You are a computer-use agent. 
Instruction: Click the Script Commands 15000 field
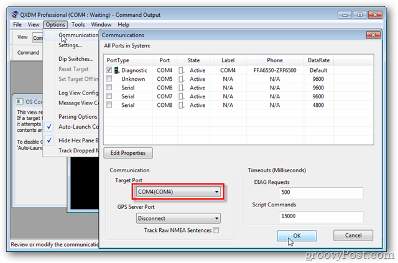coord(321,216)
